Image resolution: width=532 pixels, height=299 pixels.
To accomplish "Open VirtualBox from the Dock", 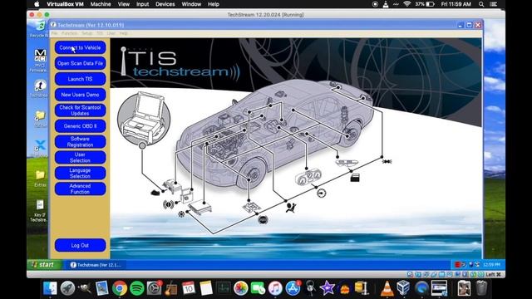I will click(403, 288).
